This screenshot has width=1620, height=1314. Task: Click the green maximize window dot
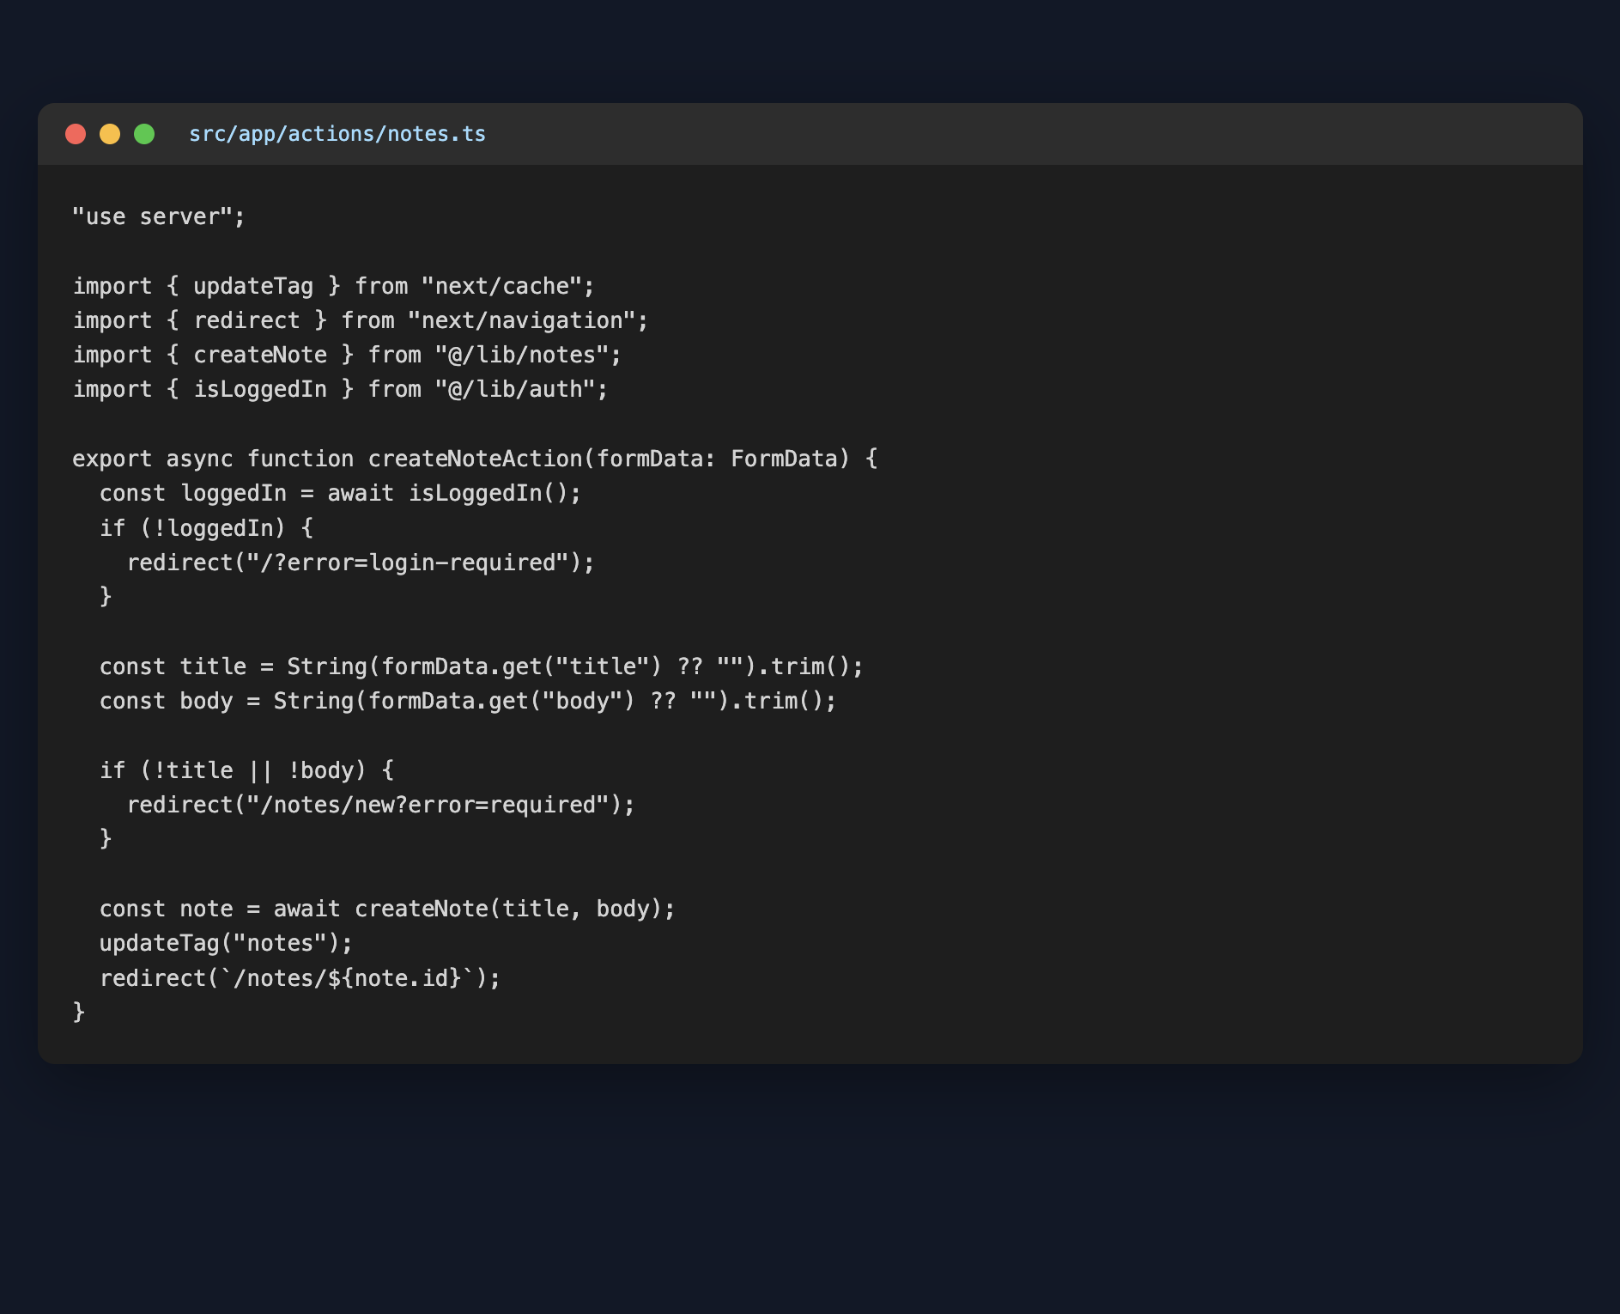144,134
